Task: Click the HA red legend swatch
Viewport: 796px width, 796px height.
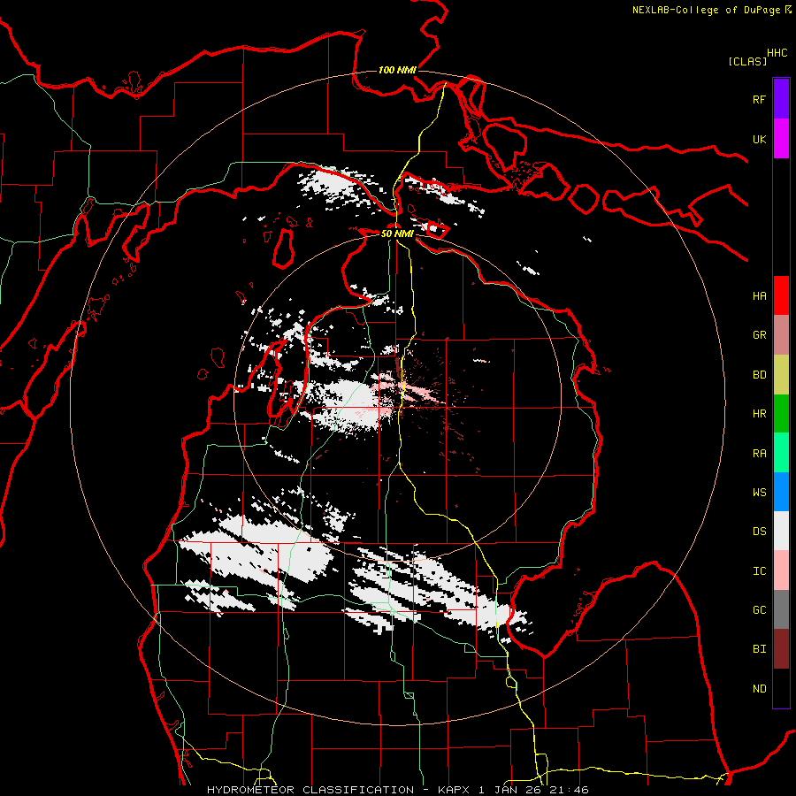Action: (x=781, y=295)
